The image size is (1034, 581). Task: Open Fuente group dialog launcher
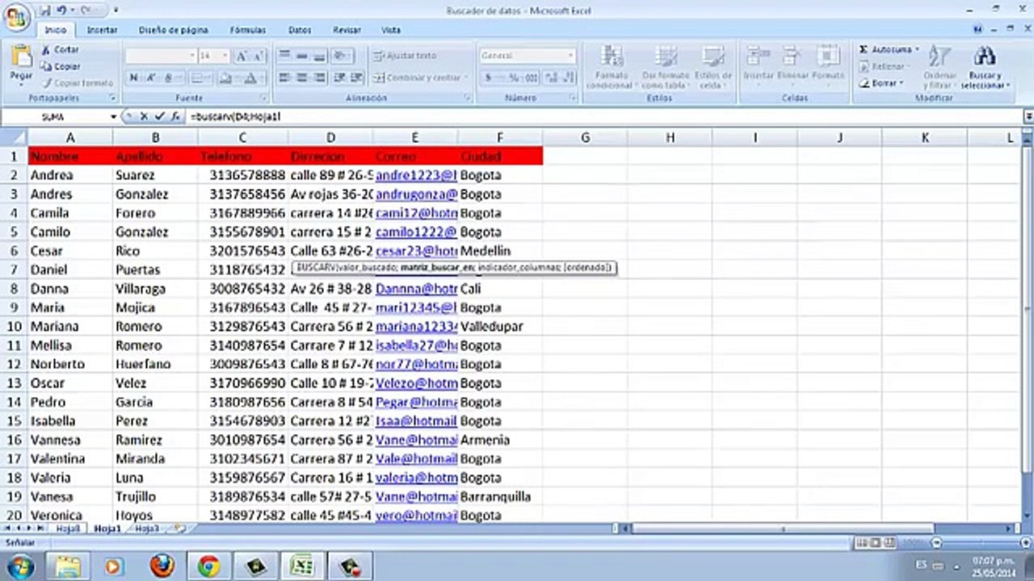click(x=265, y=98)
